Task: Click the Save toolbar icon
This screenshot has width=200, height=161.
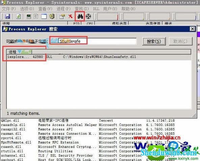Action: tap(7, 17)
